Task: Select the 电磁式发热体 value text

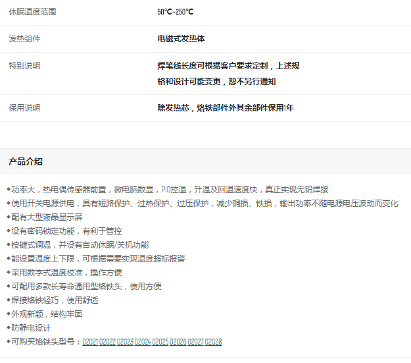Action: click(181, 39)
